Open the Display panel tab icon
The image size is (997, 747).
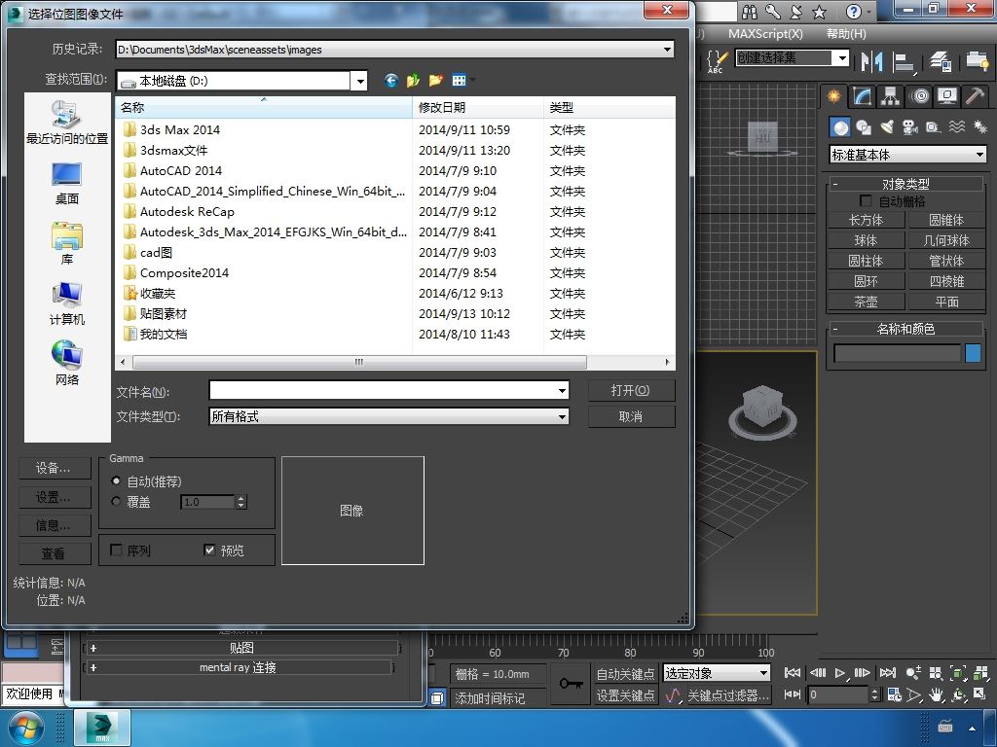[x=947, y=96]
